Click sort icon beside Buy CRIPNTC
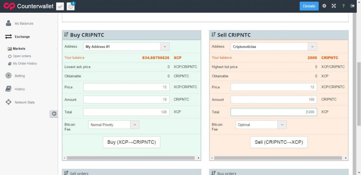361x175 pixels. (x=66, y=35)
